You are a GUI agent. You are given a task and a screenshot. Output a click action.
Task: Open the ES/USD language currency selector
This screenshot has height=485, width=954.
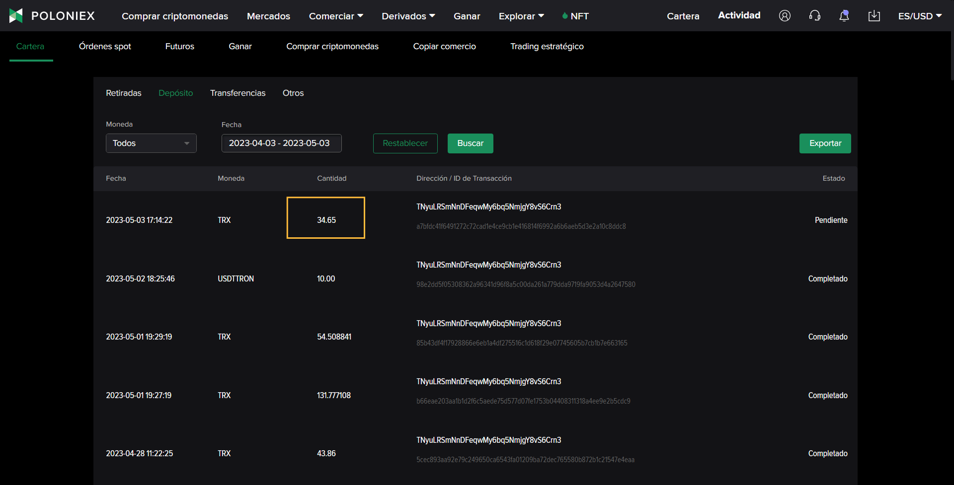(x=920, y=16)
